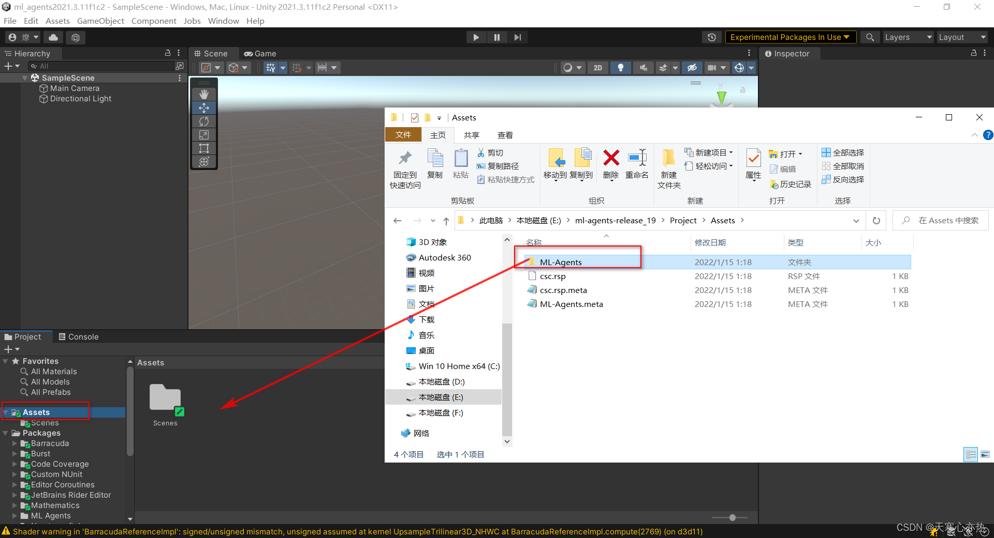994x538 pixels.
Task: Switch to the Console tab
Action: [79, 337]
